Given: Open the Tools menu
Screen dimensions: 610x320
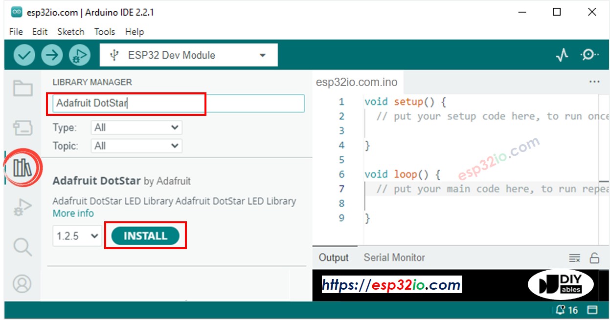Looking at the screenshot, I should pyautogui.click(x=104, y=32).
